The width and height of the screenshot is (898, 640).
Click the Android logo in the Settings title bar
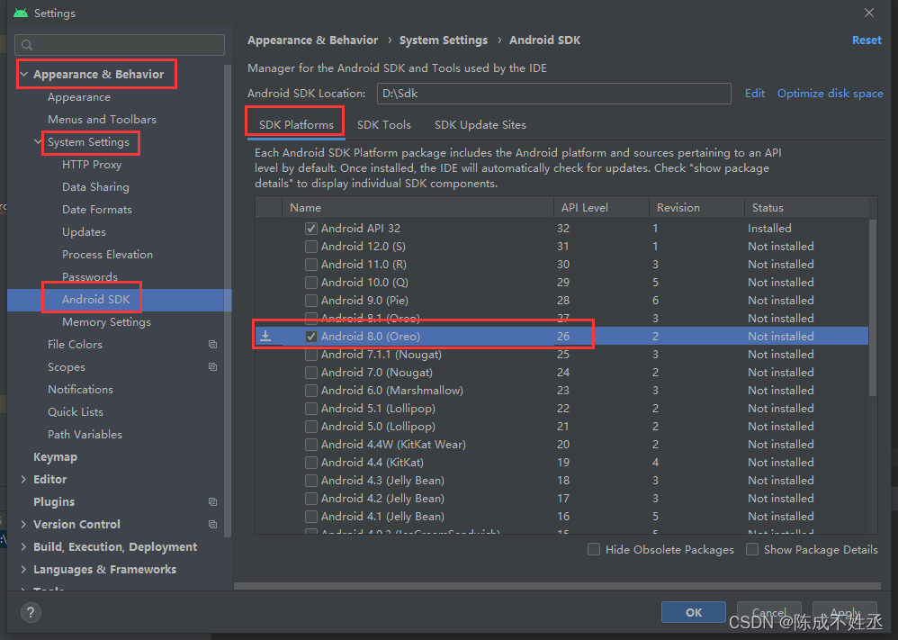tap(21, 13)
